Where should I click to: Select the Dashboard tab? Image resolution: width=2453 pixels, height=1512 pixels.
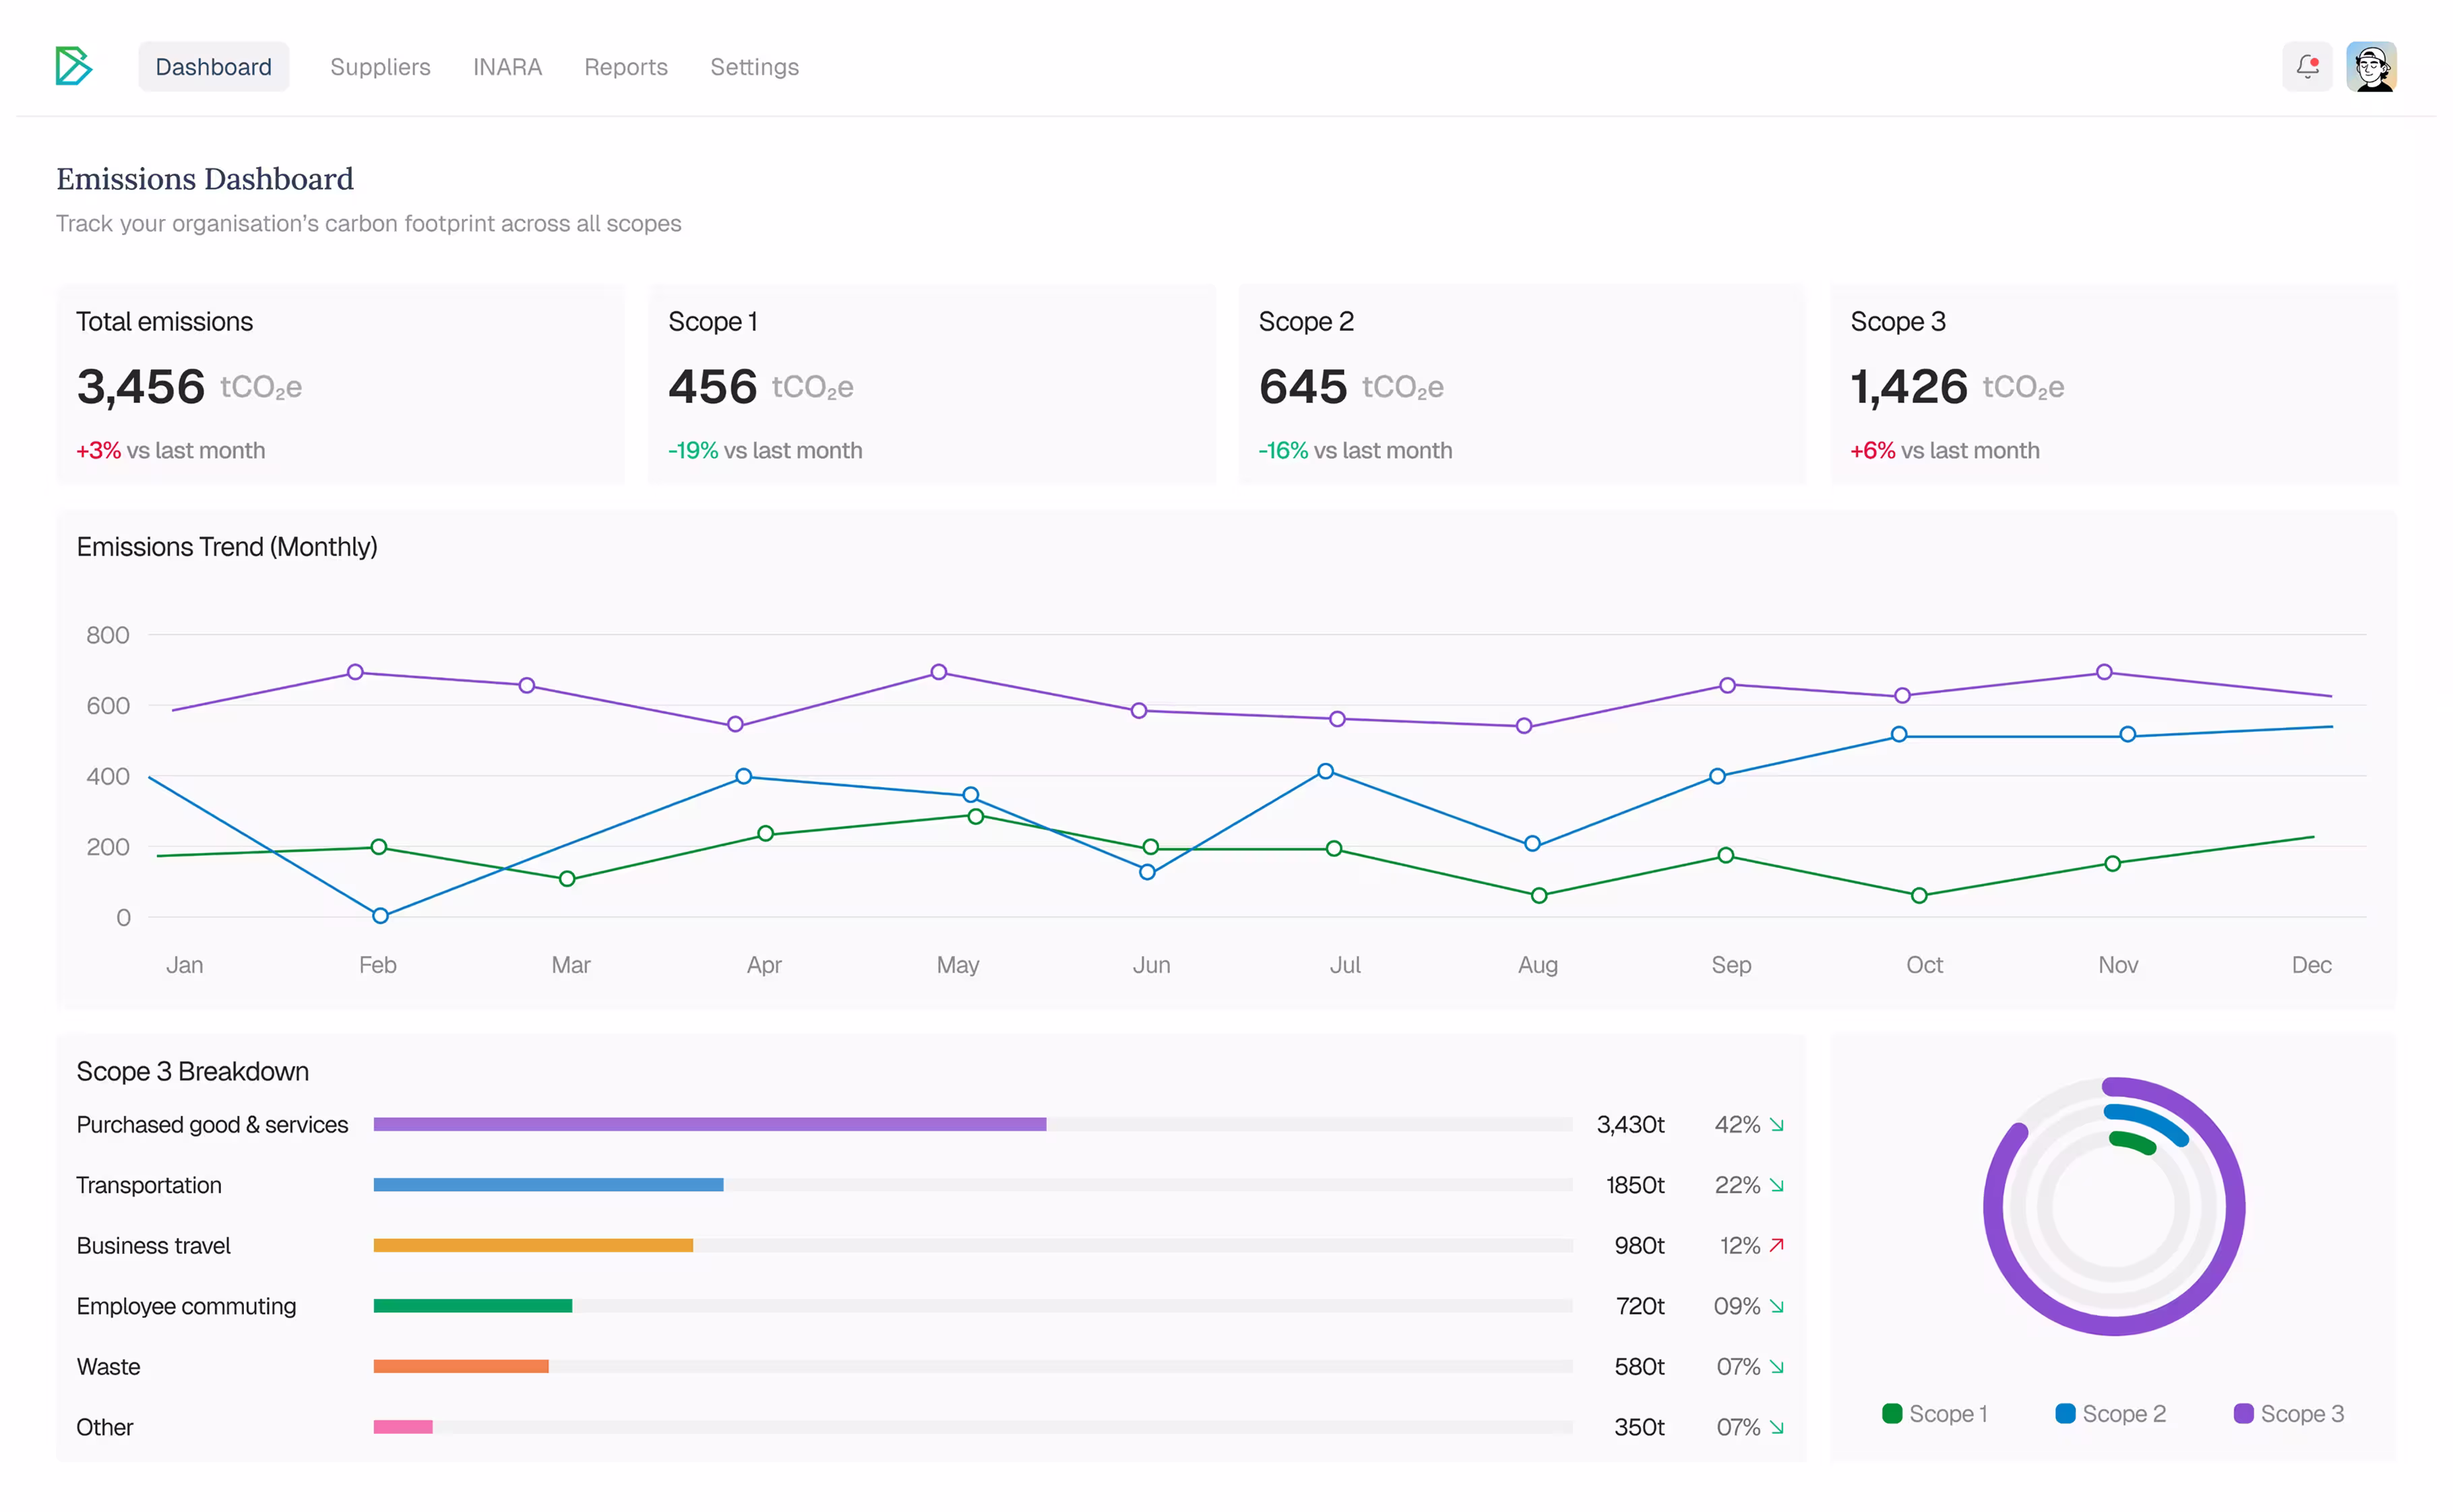pos(213,67)
